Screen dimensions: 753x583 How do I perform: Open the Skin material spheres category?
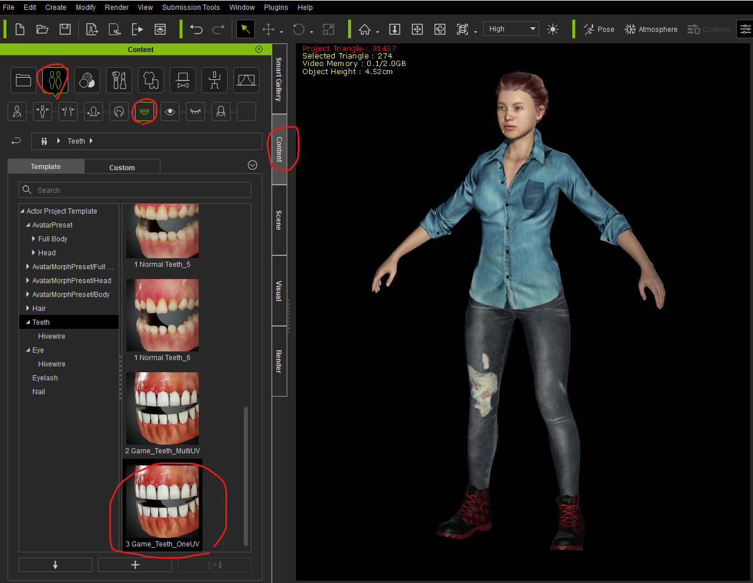pyautogui.click(x=87, y=80)
